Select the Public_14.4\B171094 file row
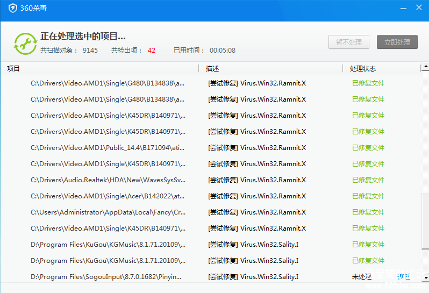429x293 pixels. pos(211,148)
